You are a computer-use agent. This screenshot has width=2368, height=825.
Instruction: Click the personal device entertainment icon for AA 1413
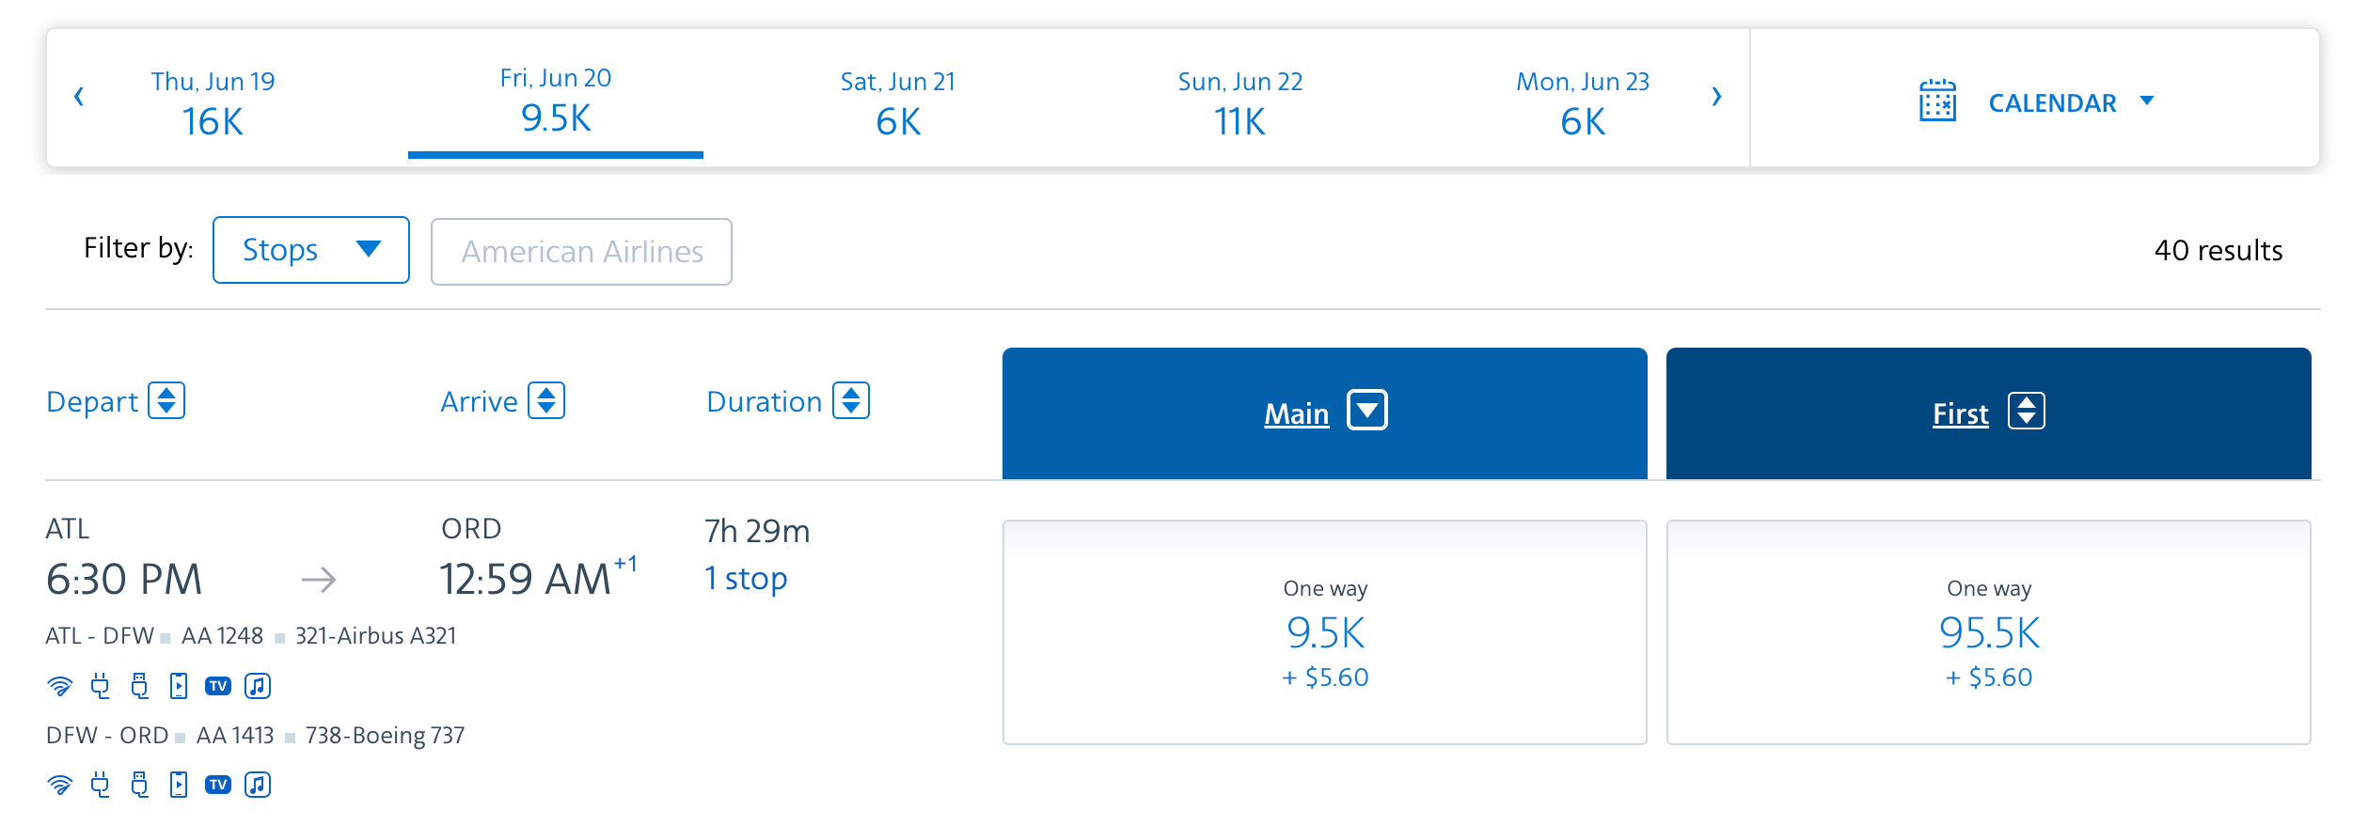(x=179, y=785)
